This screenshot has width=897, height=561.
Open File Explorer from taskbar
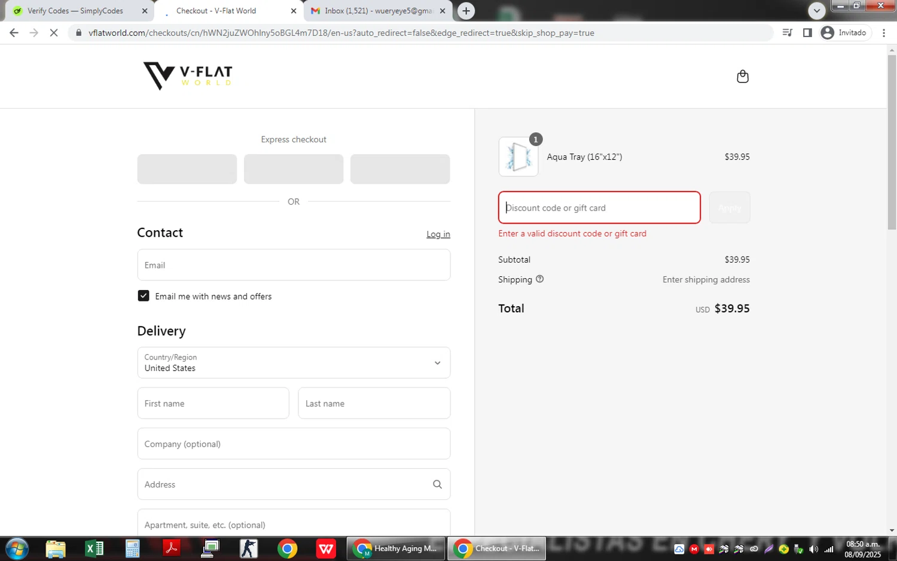tap(56, 548)
